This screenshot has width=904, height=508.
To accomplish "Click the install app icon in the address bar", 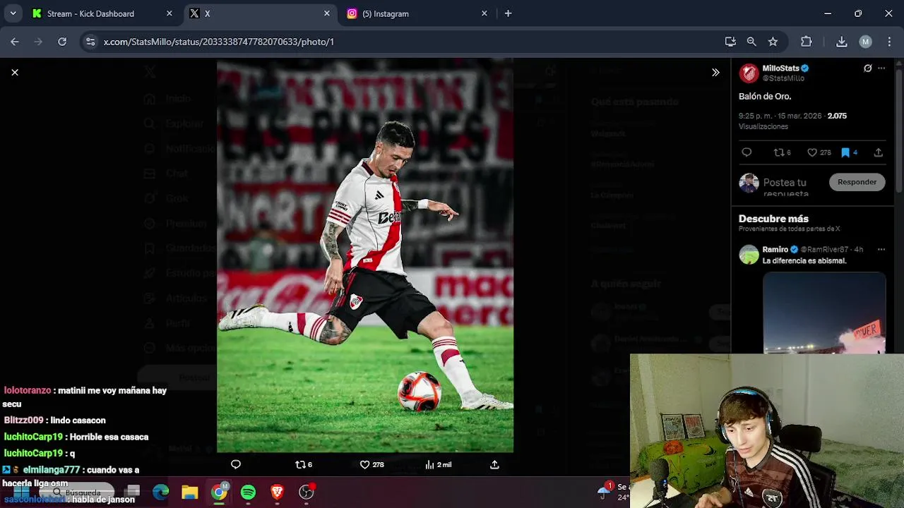I will [730, 42].
